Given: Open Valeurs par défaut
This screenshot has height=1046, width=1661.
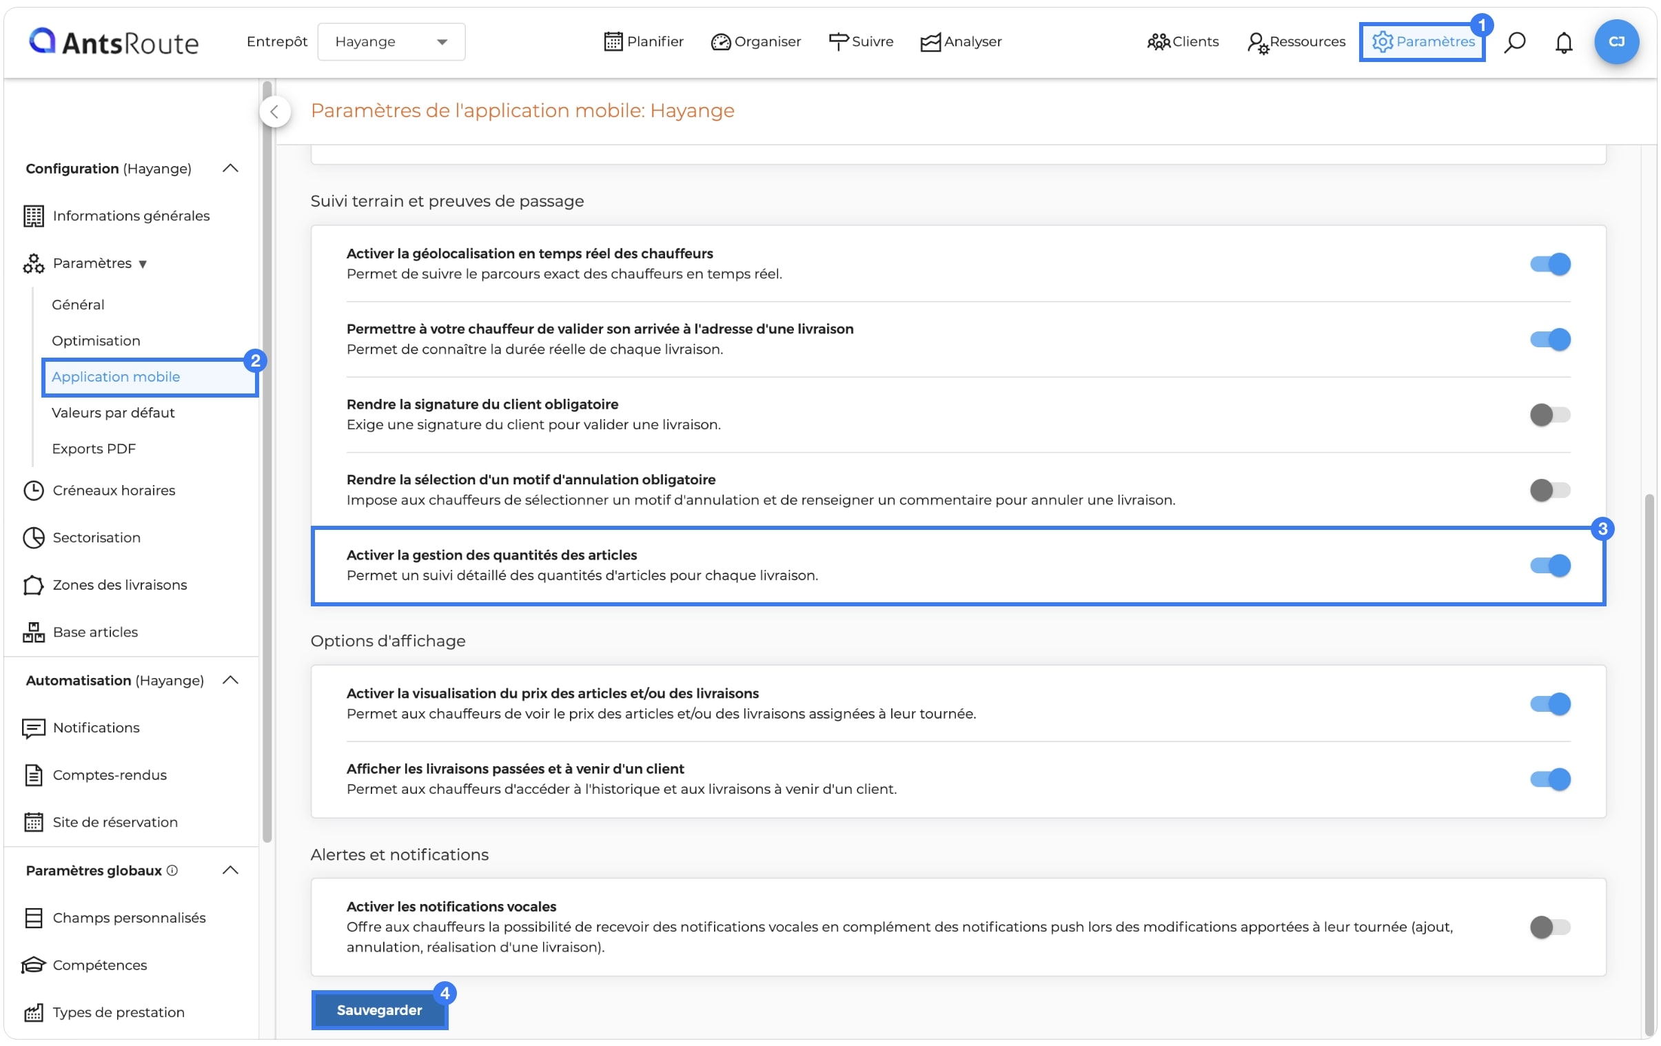Looking at the screenshot, I should tap(113, 413).
